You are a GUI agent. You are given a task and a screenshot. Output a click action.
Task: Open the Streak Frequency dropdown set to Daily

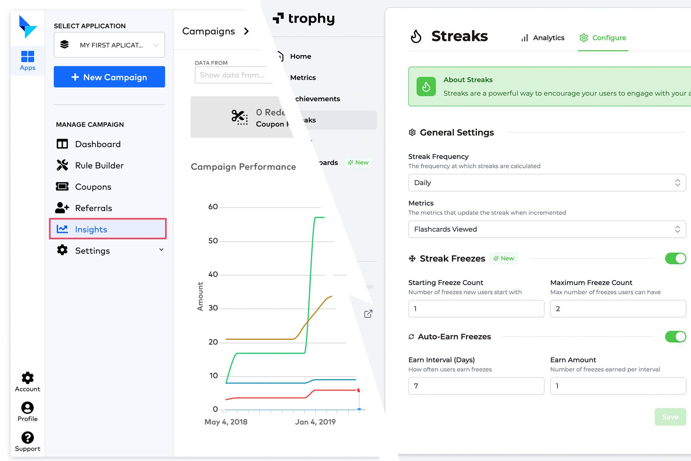(547, 182)
